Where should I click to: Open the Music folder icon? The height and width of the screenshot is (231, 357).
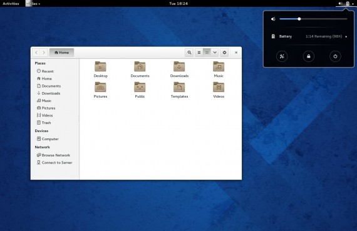coord(219,66)
